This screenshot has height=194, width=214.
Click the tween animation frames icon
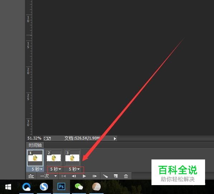click(x=105, y=176)
